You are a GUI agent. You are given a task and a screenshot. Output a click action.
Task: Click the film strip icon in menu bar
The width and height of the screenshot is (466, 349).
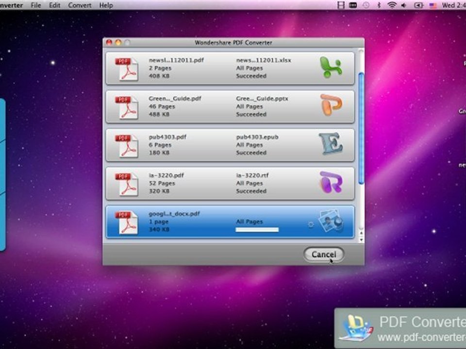341,5
